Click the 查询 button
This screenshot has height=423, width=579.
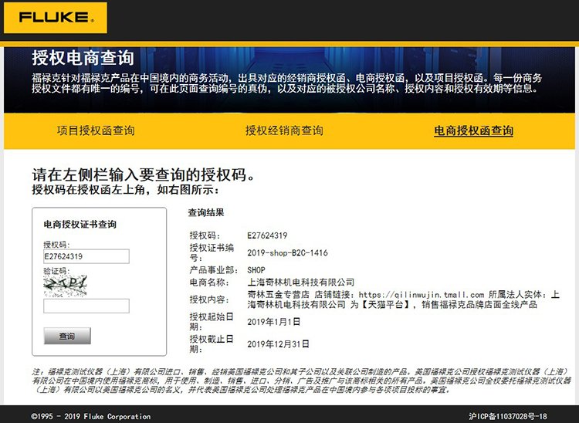(67, 336)
